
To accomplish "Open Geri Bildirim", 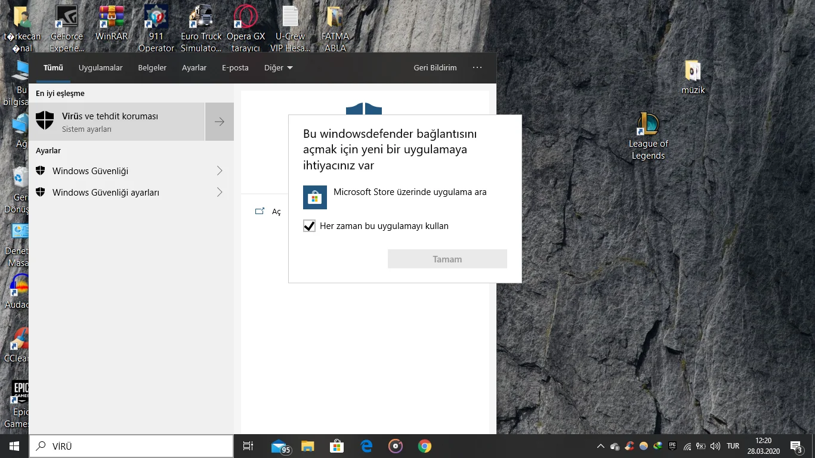I will point(435,67).
